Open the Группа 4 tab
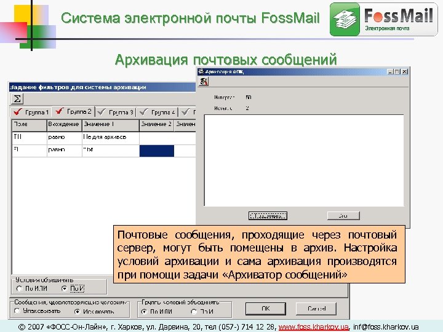 click(158, 112)
